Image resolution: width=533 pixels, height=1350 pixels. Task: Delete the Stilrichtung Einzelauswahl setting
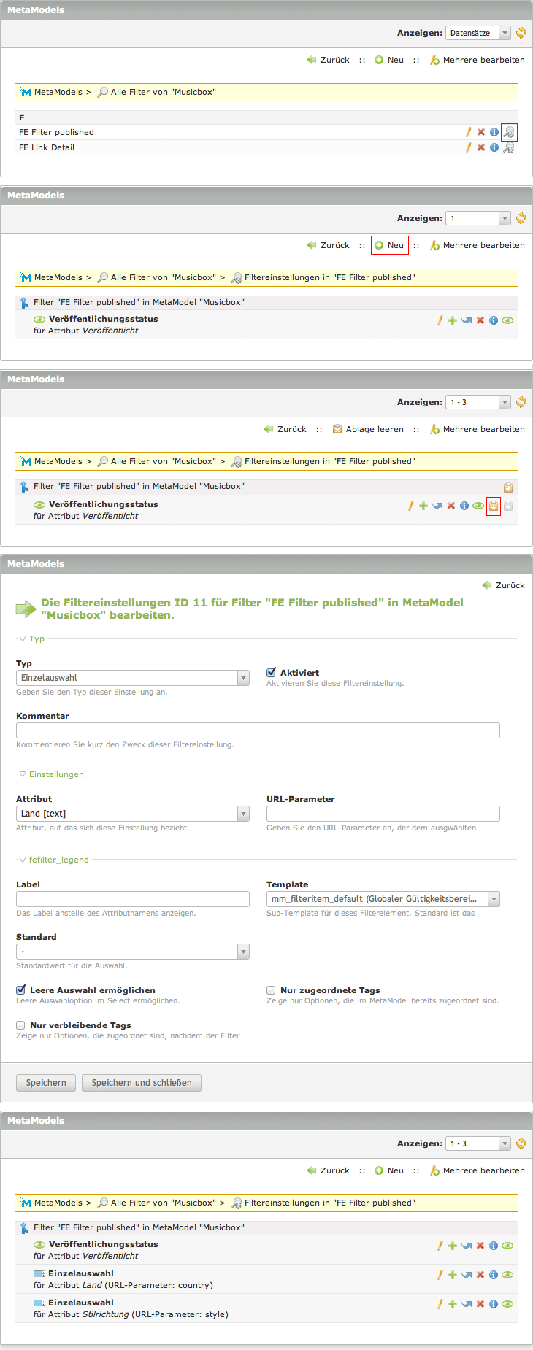click(480, 1304)
